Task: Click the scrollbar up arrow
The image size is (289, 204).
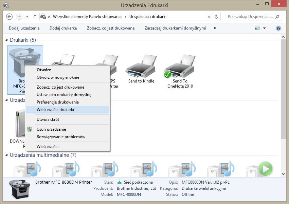Action: coord(284,37)
